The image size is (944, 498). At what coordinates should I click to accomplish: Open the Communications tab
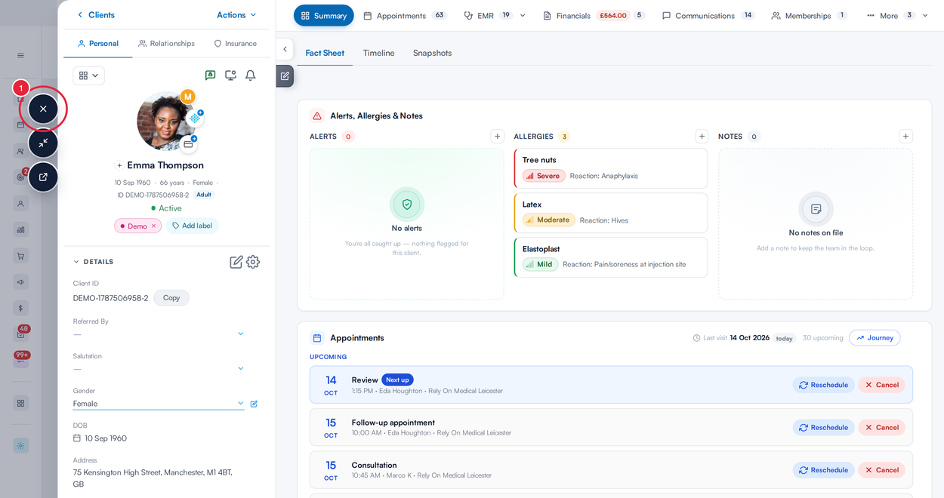(x=708, y=16)
